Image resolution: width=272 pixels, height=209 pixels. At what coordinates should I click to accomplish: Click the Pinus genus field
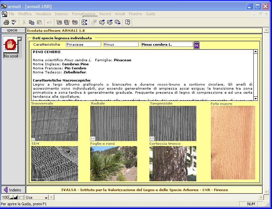[121, 44]
